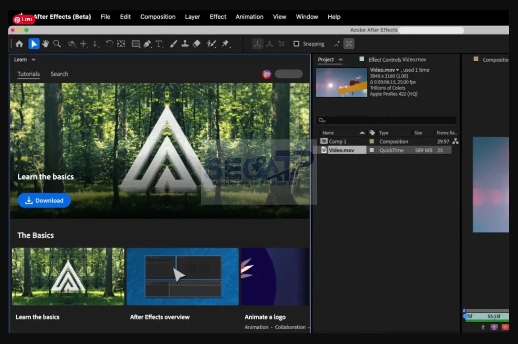Toggle World Axis Mode
This screenshot has width=518, height=344.
pos(269,43)
